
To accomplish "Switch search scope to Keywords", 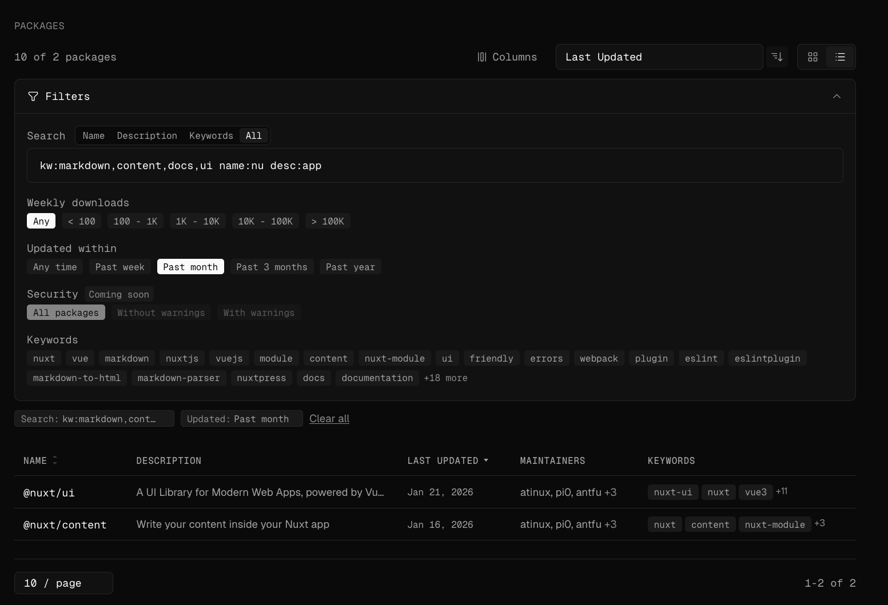I will coord(211,135).
